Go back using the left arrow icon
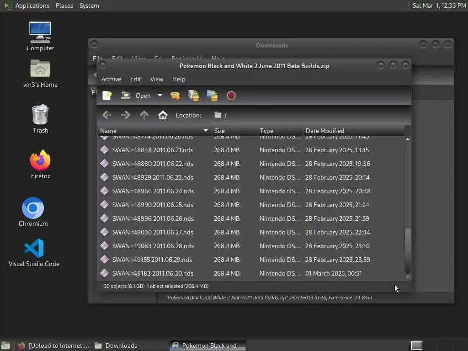This screenshot has height=351, width=468. [x=107, y=115]
